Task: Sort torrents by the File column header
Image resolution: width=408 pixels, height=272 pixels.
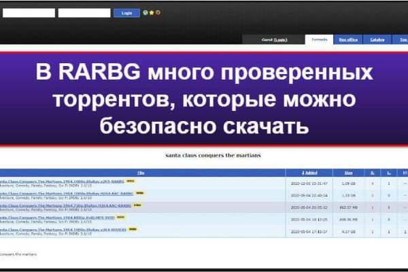Action: [140, 173]
